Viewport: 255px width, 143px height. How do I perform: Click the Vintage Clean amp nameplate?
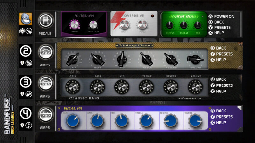coord(135,45)
